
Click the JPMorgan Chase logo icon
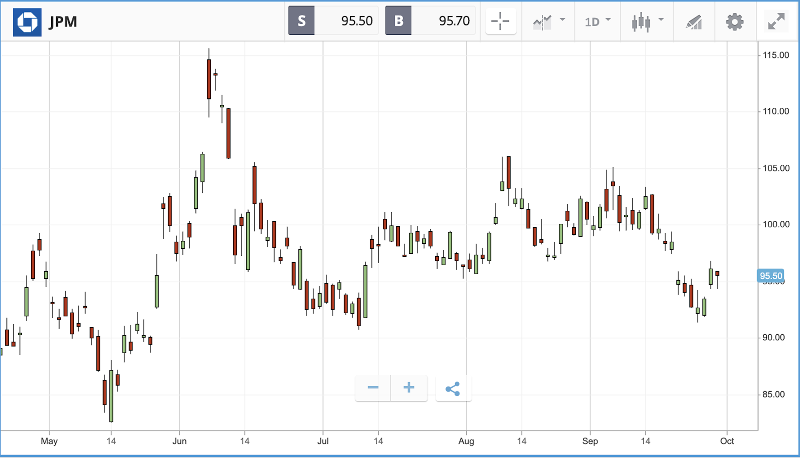click(27, 22)
